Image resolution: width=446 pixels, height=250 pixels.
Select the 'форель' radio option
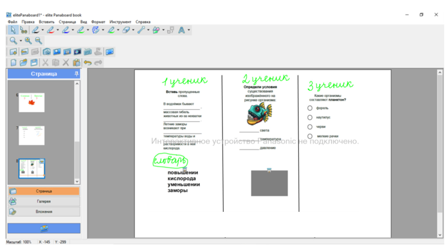pos(310,108)
